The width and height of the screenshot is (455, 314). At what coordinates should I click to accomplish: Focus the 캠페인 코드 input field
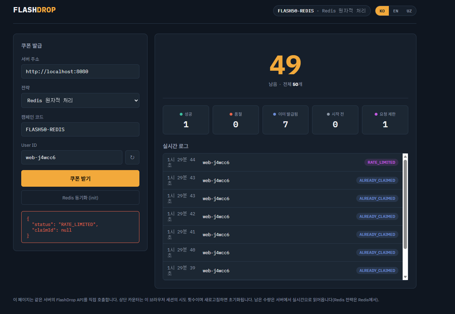(80, 129)
